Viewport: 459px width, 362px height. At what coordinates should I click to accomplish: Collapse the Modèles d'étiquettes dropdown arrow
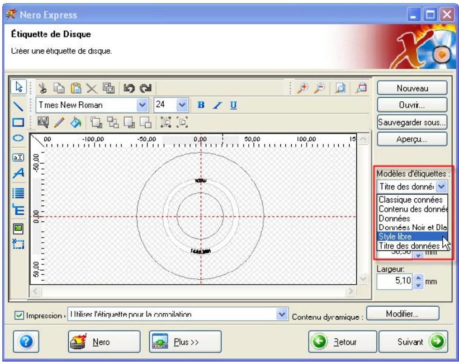coord(441,186)
